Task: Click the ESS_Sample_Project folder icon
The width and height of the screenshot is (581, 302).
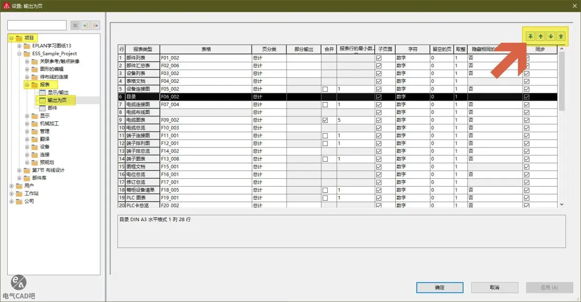Action: [27, 54]
